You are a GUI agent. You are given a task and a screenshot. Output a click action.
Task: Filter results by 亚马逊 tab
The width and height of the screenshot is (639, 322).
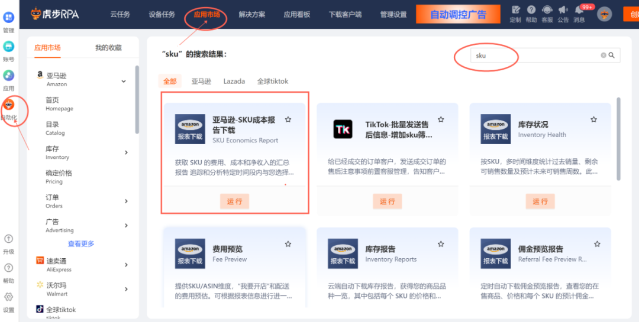click(x=201, y=81)
